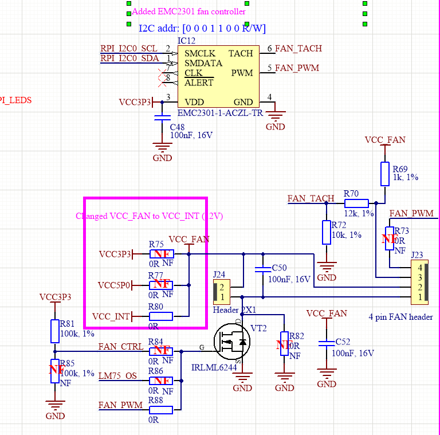Select the 'Added EMC2301 fan controller' note

[189, 11]
